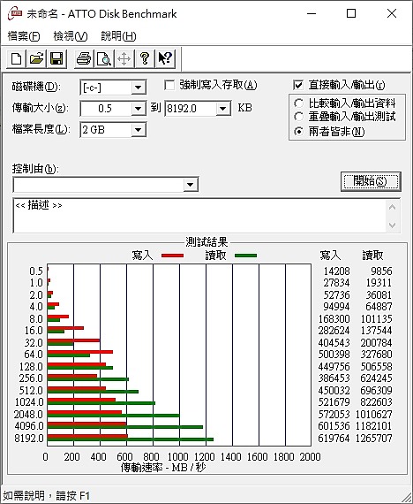Click the move crosshair arrows toolbar icon
The height and width of the screenshot is (504, 413).
[x=124, y=59]
